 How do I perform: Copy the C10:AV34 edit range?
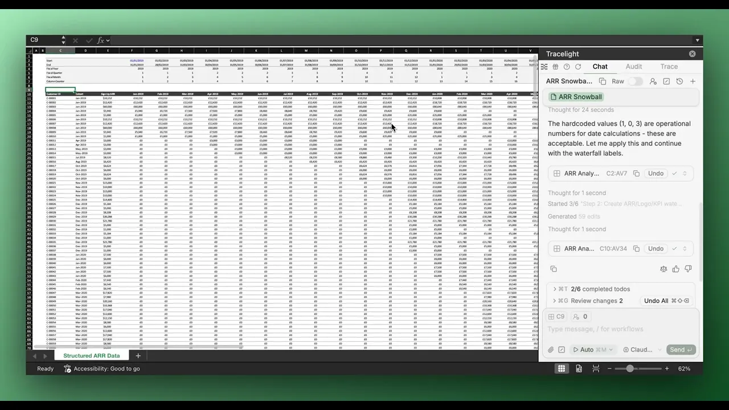click(636, 249)
